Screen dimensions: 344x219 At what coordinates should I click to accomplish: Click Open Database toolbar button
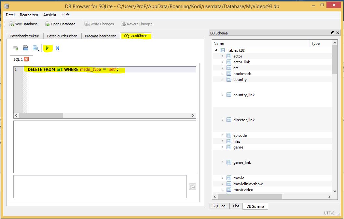click(60, 24)
